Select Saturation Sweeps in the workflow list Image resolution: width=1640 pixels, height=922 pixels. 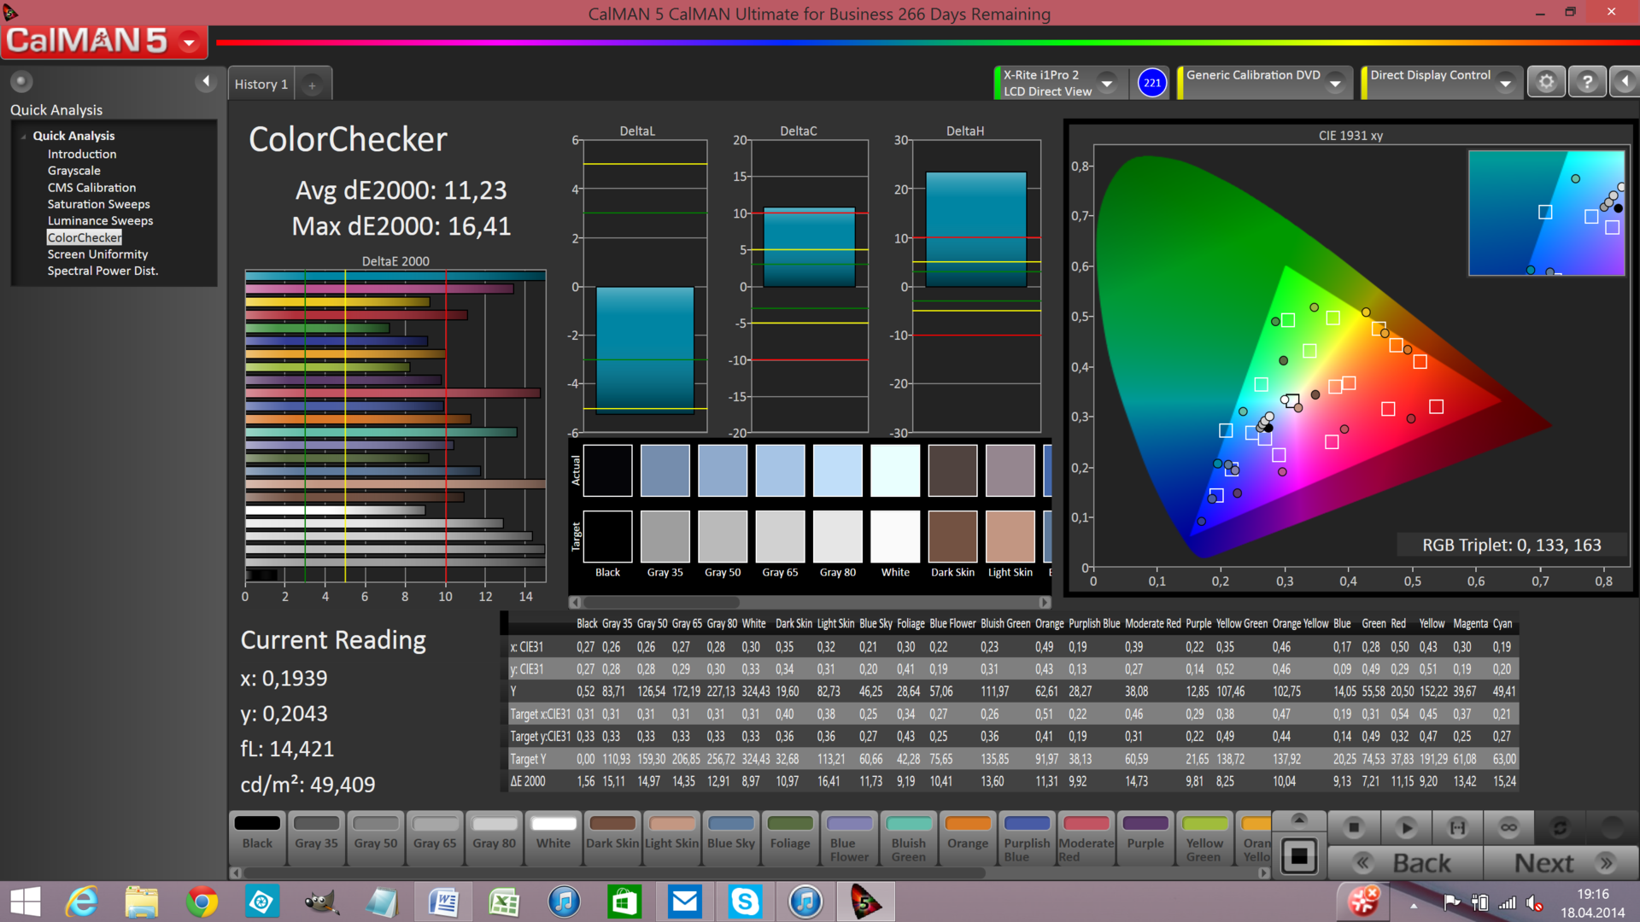click(x=98, y=204)
